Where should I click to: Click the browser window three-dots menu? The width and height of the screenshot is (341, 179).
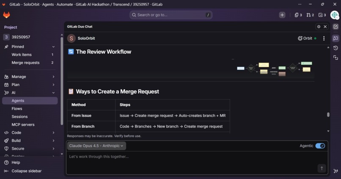(300, 4)
